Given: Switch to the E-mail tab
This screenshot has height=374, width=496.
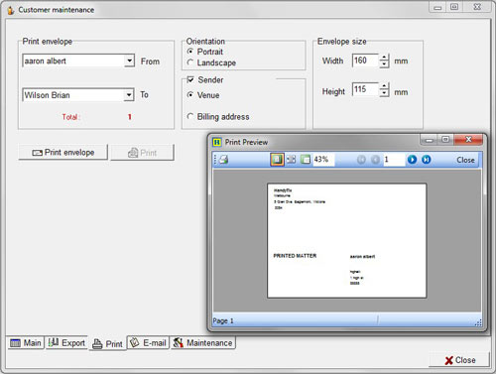Looking at the screenshot, I should (x=148, y=343).
